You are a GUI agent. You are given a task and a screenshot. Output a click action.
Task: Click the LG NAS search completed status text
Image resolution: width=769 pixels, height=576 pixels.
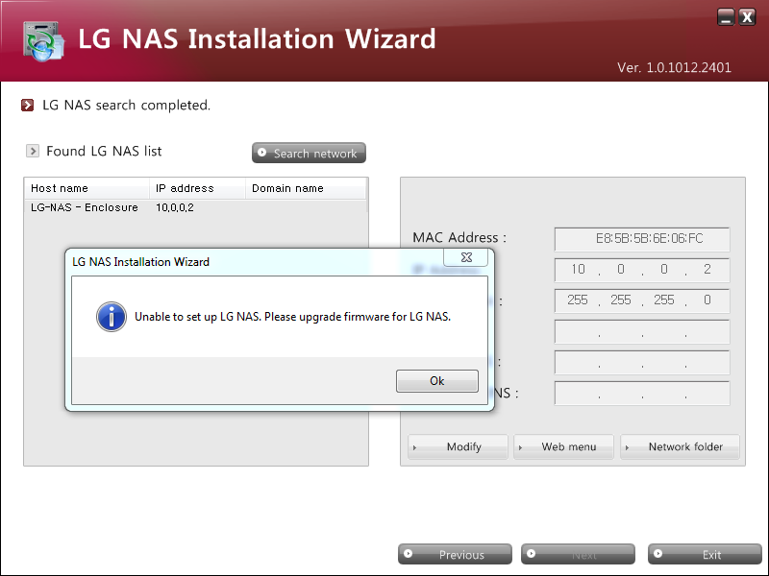point(127,105)
